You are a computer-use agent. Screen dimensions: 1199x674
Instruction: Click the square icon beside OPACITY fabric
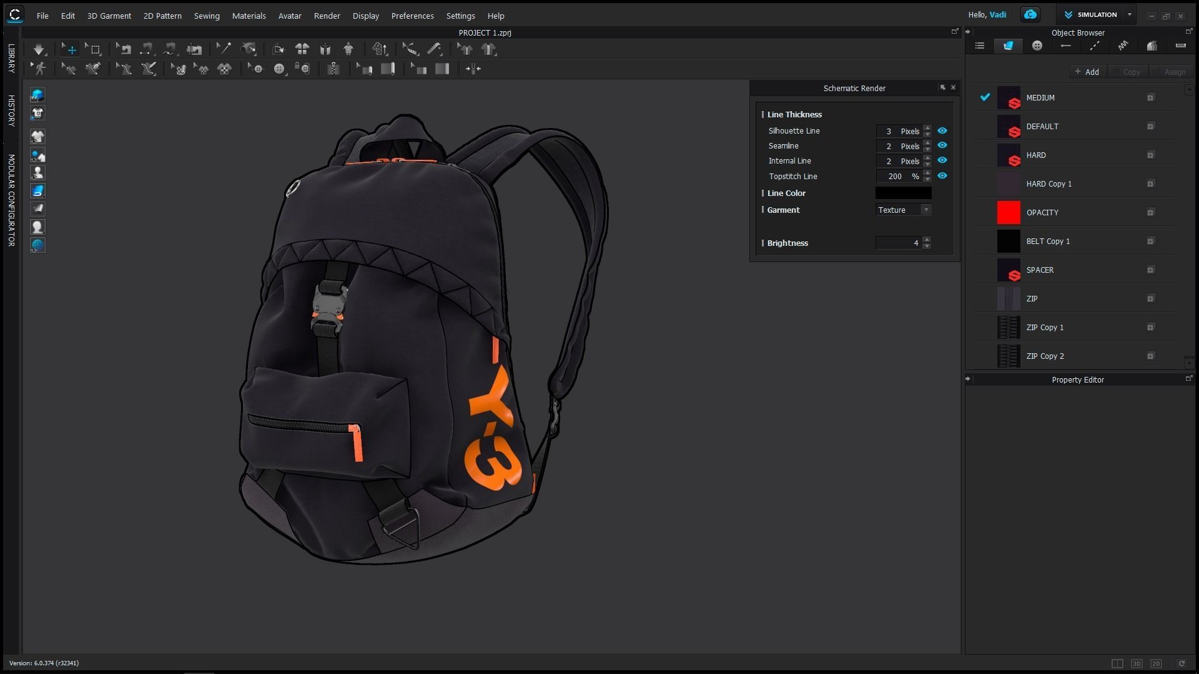[1150, 212]
